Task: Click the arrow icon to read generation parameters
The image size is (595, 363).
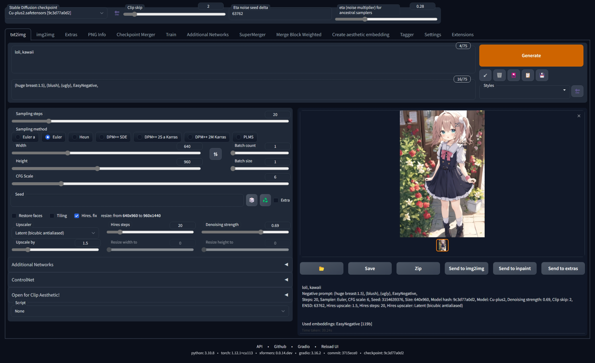Action: pos(485,75)
